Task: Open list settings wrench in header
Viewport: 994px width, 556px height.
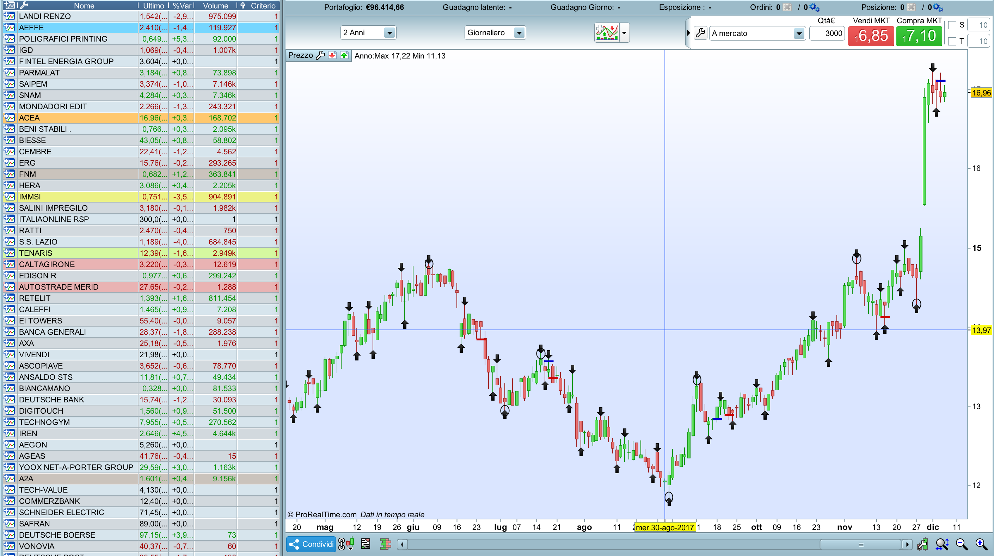Action: [24, 5]
